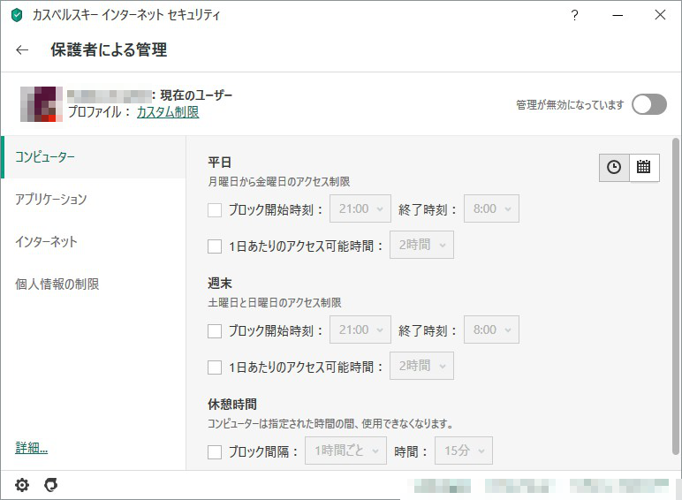
Task: Click the 休憩時間 section heading
Action: (x=231, y=405)
